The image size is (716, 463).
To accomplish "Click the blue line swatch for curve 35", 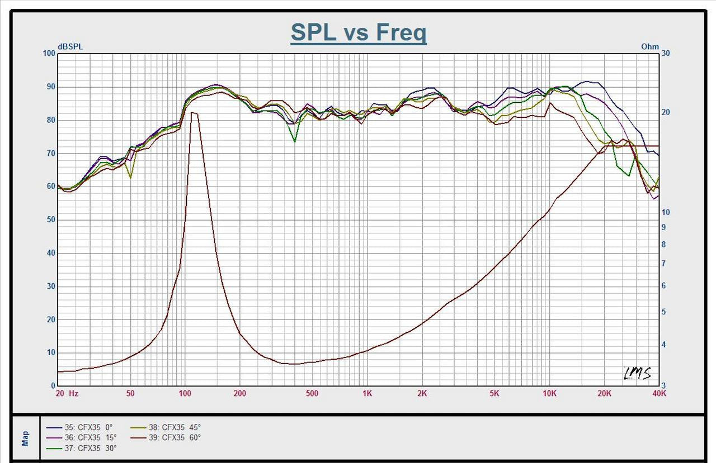I will tap(54, 428).
